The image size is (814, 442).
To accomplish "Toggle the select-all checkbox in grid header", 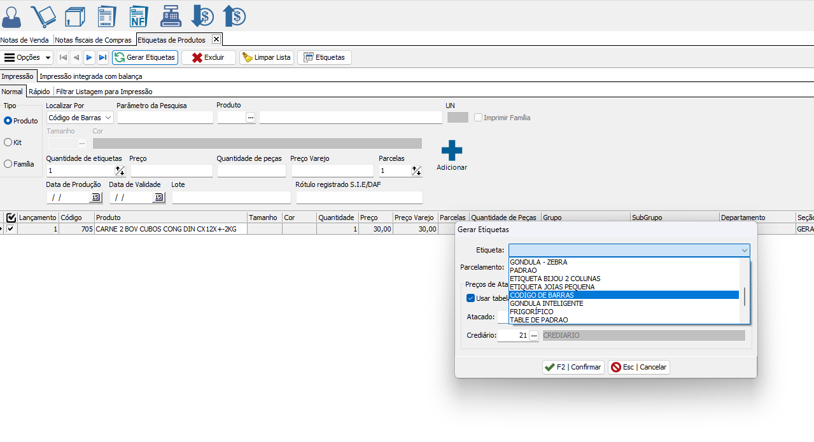I will click(11, 218).
